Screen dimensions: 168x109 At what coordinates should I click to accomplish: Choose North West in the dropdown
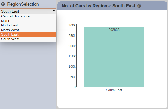(28, 30)
